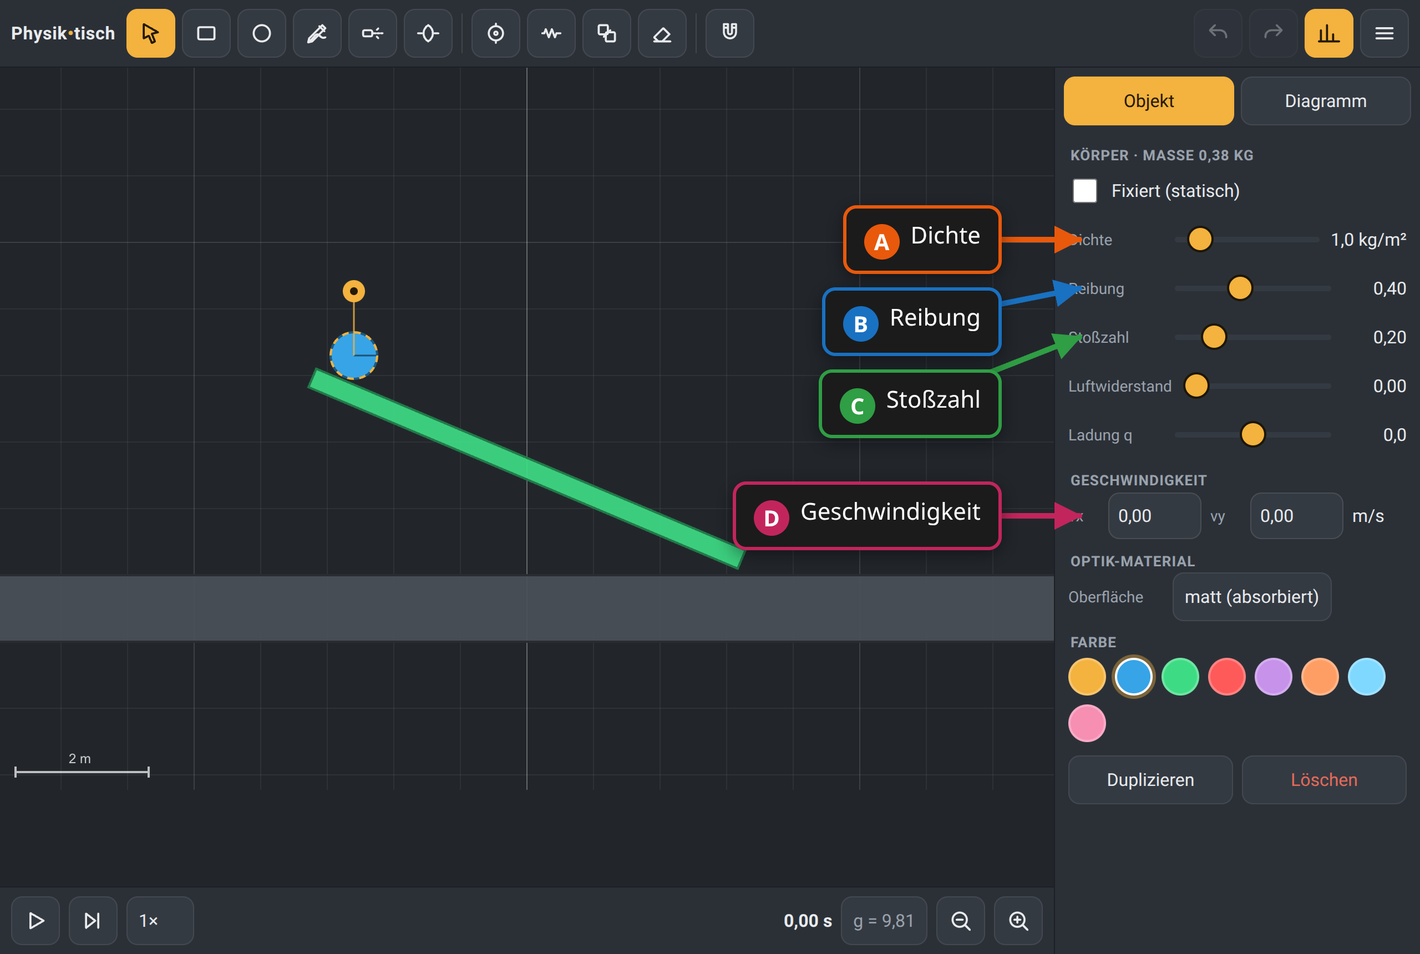Screen dimensions: 1420x954
Task: Pick the green color swatch
Action: pyautogui.click(x=1180, y=677)
